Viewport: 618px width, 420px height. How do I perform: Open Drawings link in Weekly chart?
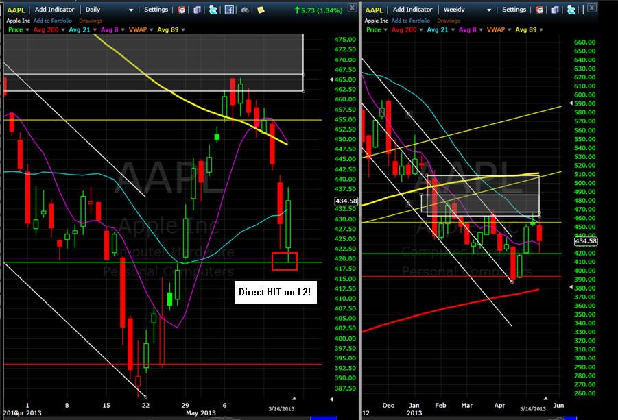pos(449,21)
